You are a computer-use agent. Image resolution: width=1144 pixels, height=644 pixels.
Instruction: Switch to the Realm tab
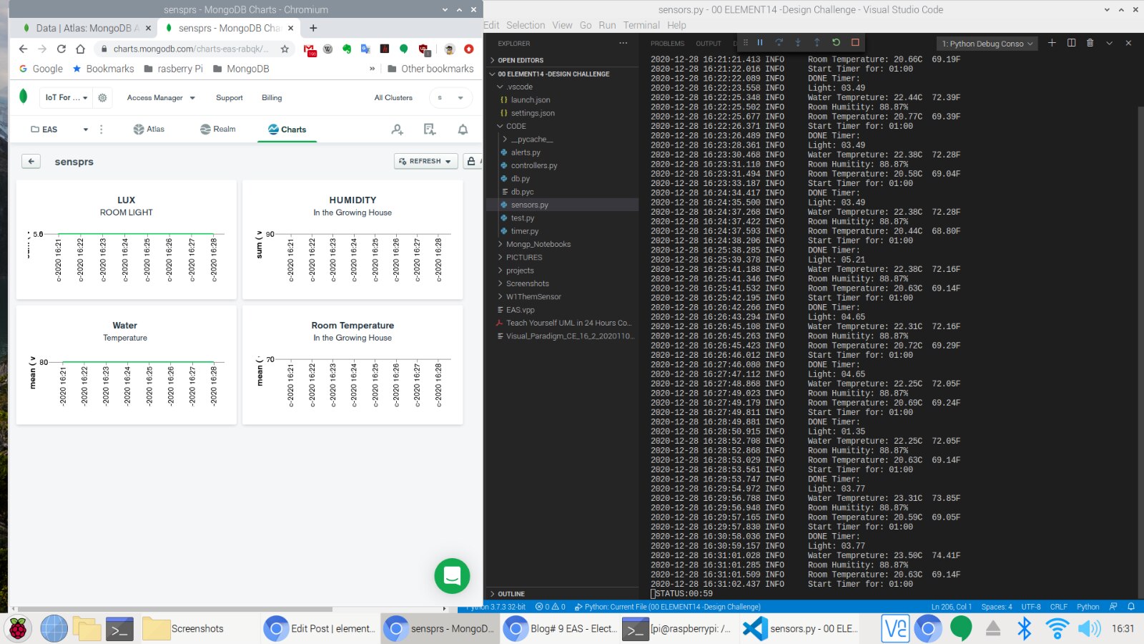218,130
